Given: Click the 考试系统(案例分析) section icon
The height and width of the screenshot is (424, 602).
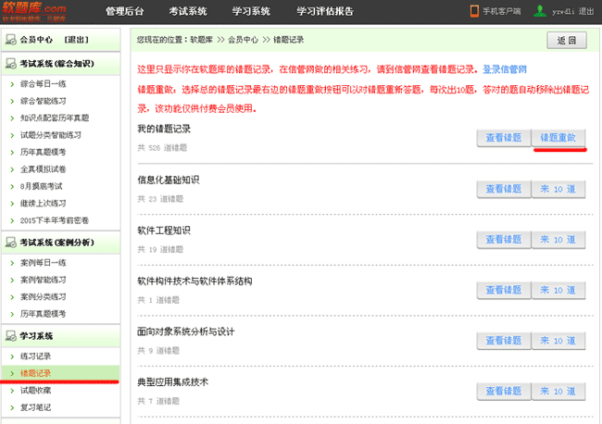Looking at the screenshot, I should click(10, 243).
